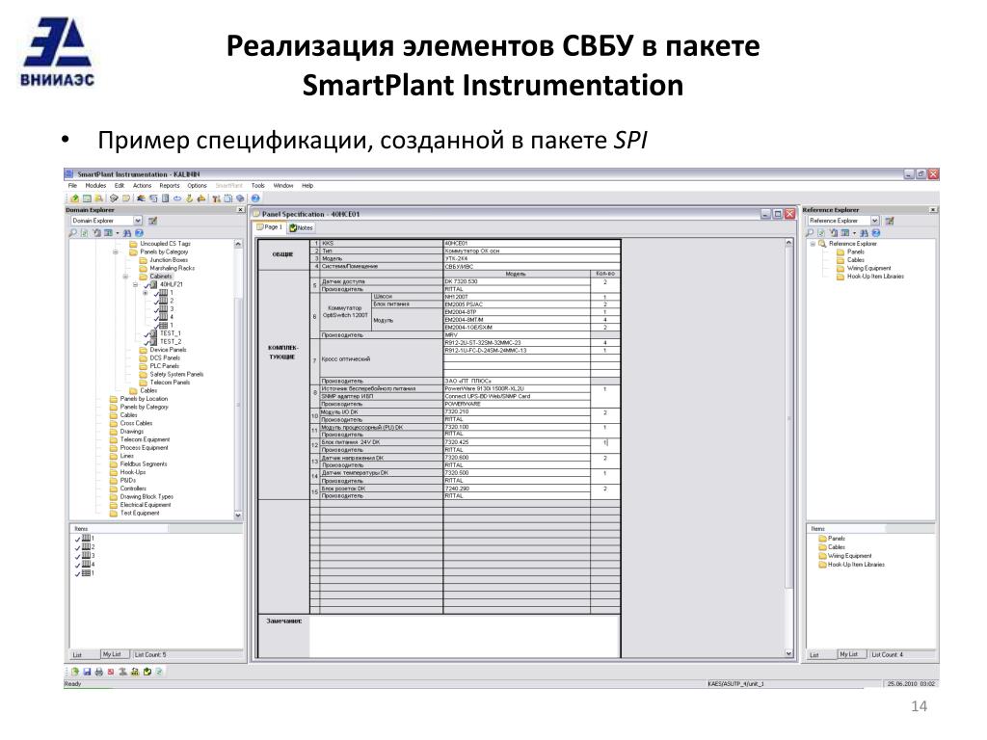Image resolution: width=987 pixels, height=740 pixels.
Task: Open the File menu
Action: click(x=72, y=186)
